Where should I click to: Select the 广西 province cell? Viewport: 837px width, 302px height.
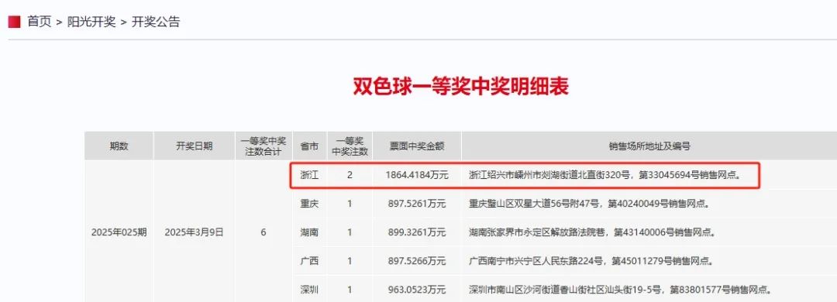[309, 261]
